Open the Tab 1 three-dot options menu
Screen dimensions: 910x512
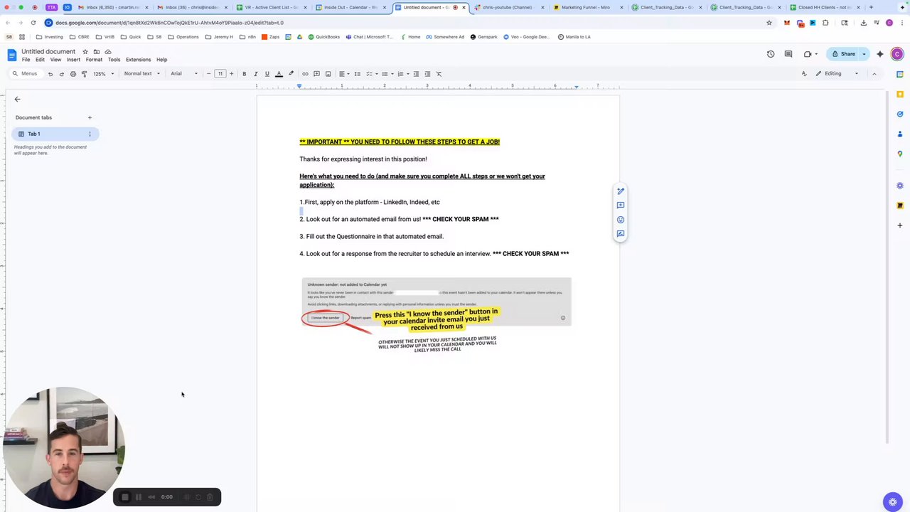90,134
